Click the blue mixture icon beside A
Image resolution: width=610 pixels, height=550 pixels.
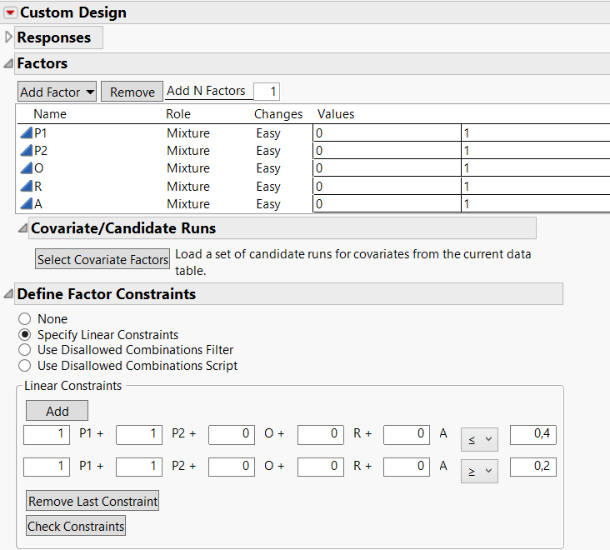25,204
